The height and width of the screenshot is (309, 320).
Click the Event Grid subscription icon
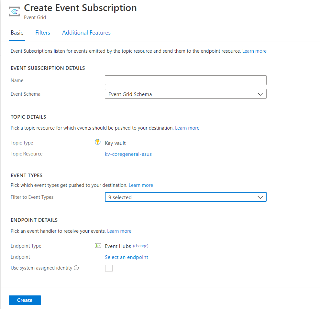click(14, 11)
